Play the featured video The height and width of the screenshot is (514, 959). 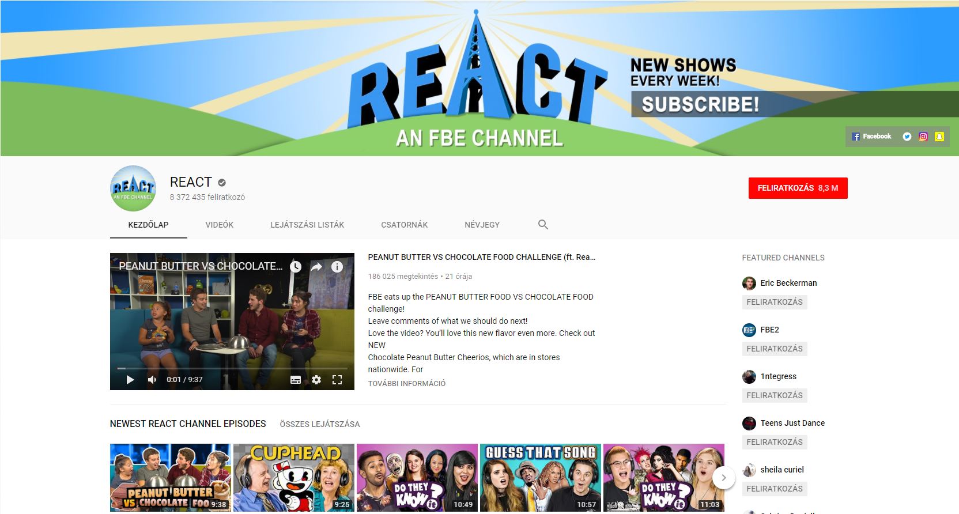pyautogui.click(x=130, y=380)
